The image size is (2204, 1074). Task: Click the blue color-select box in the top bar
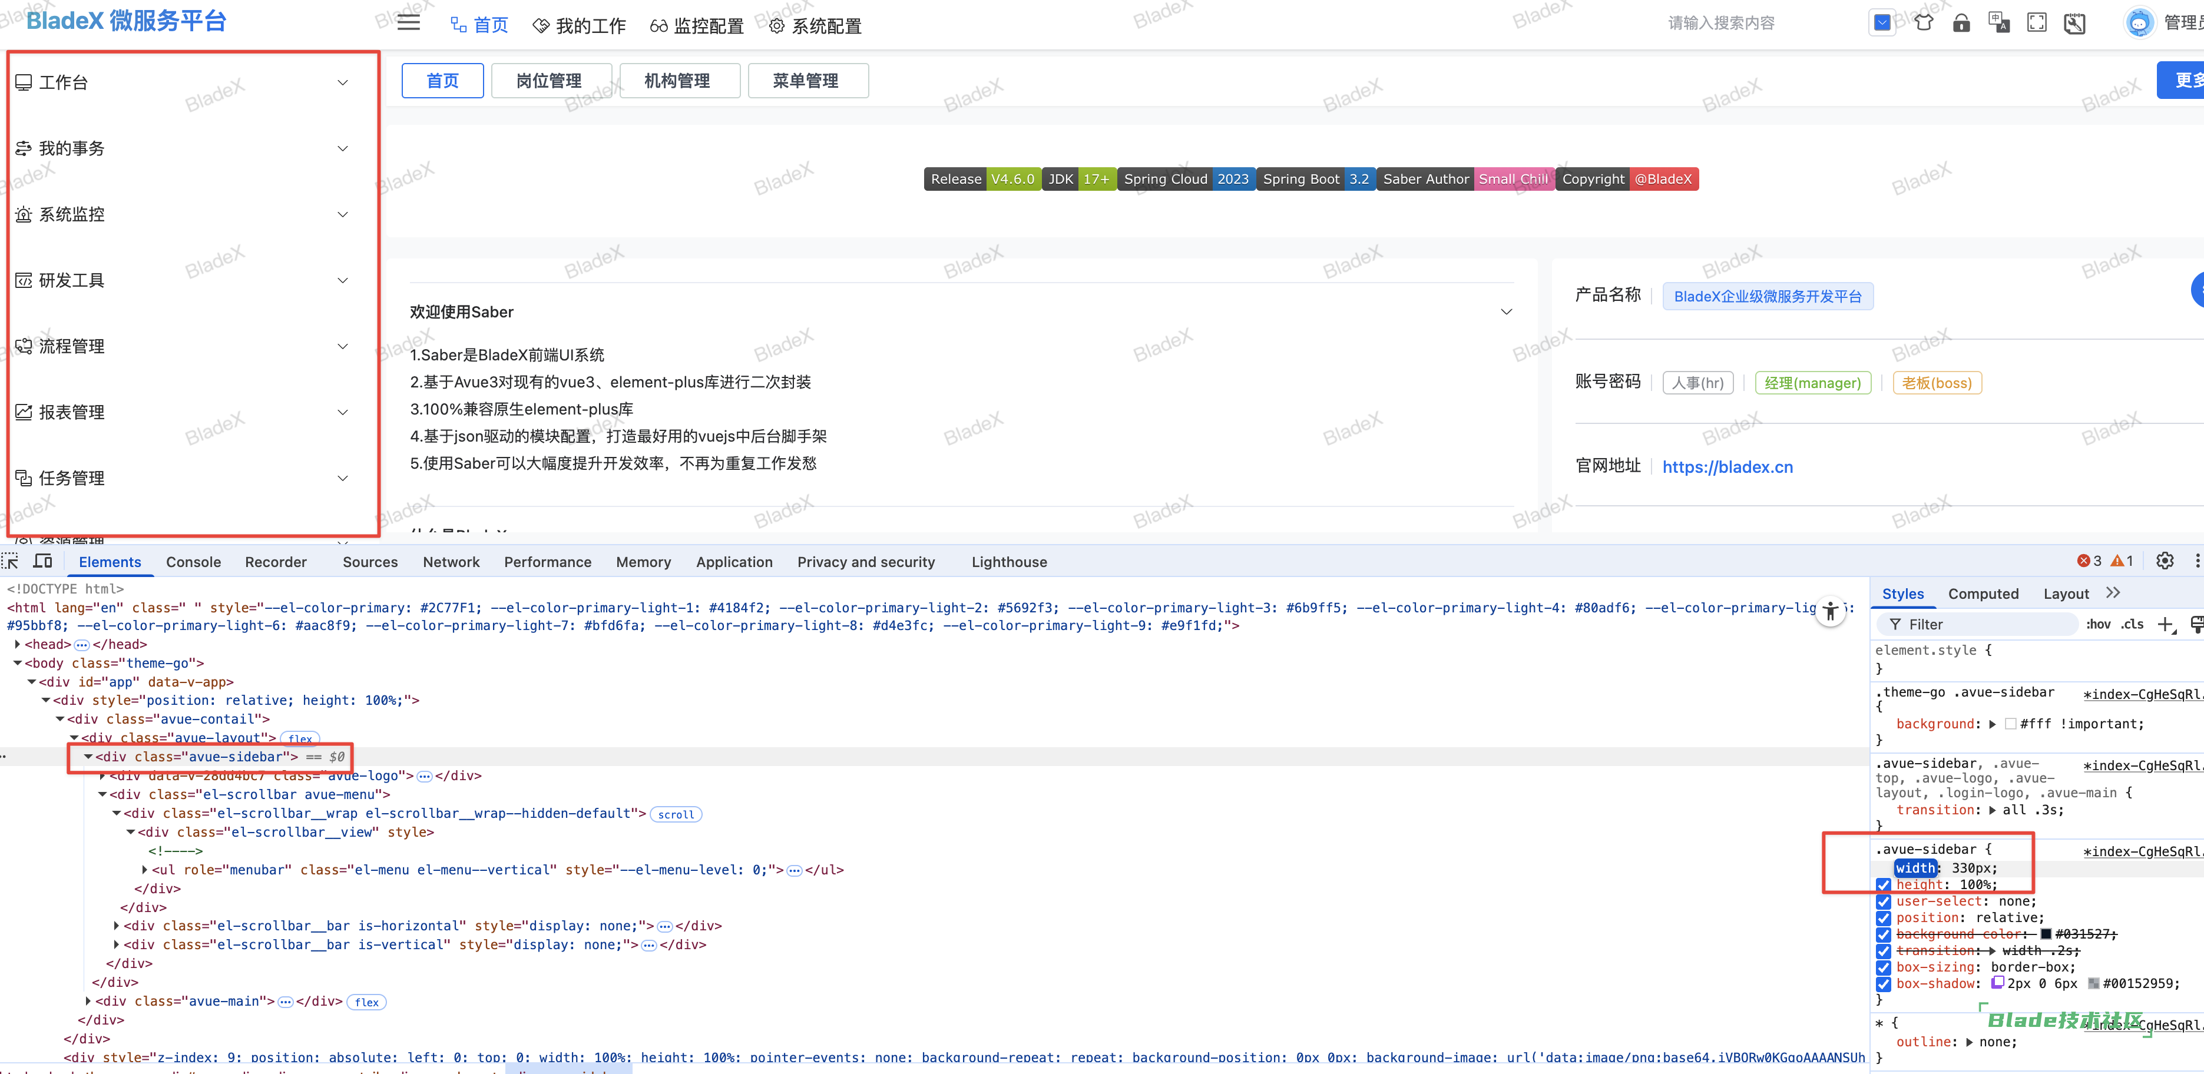coord(1881,23)
